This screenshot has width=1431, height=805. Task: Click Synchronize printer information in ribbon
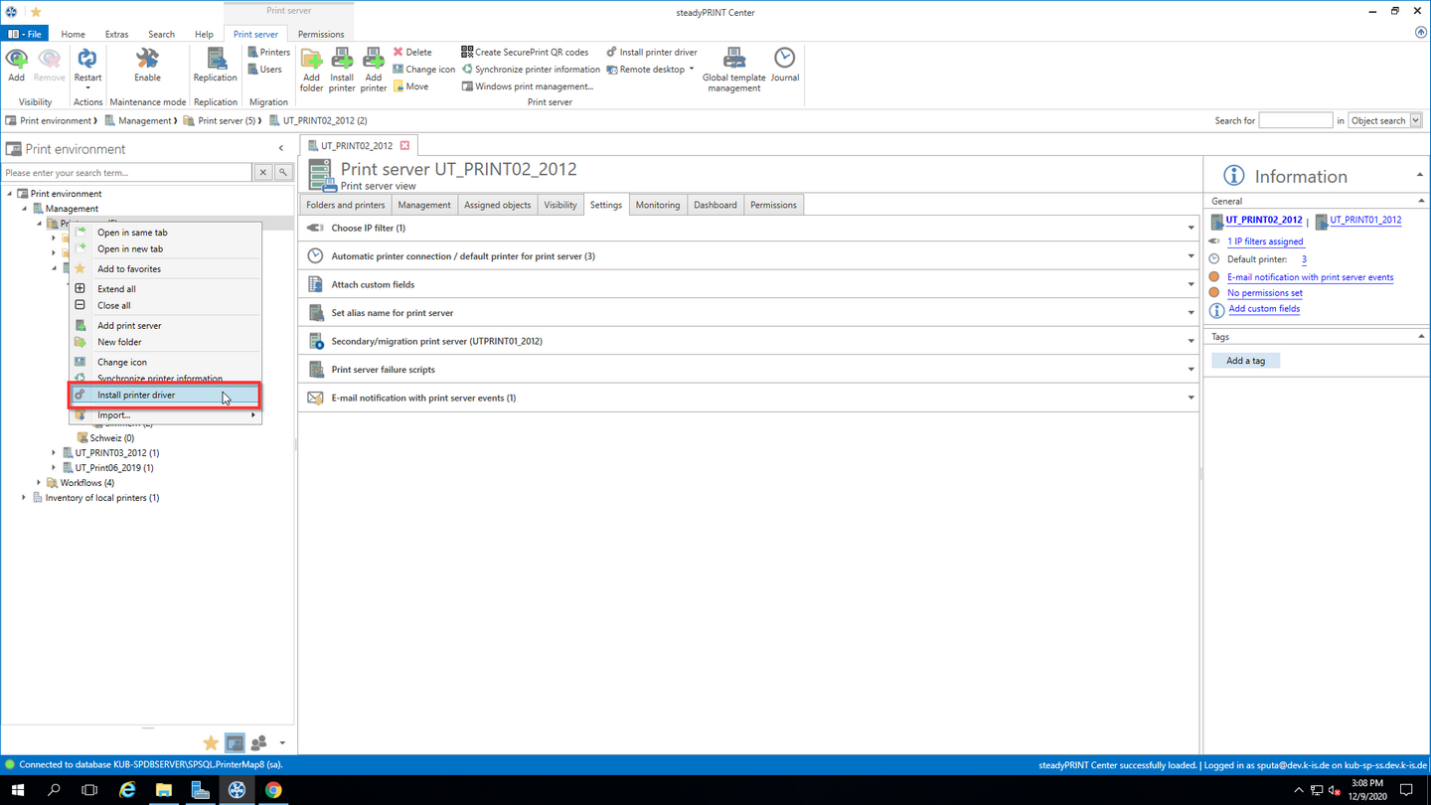pyautogui.click(x=531, y=70)
